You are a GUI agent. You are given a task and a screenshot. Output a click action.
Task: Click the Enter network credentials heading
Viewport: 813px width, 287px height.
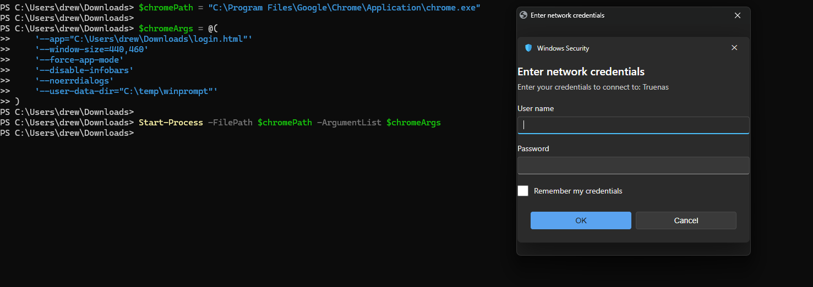581,72
